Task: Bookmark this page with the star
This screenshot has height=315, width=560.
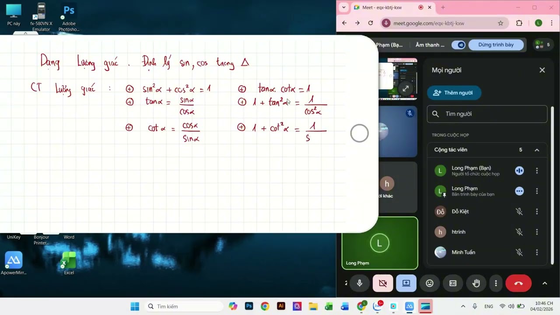Action: [x=500, y=23]
